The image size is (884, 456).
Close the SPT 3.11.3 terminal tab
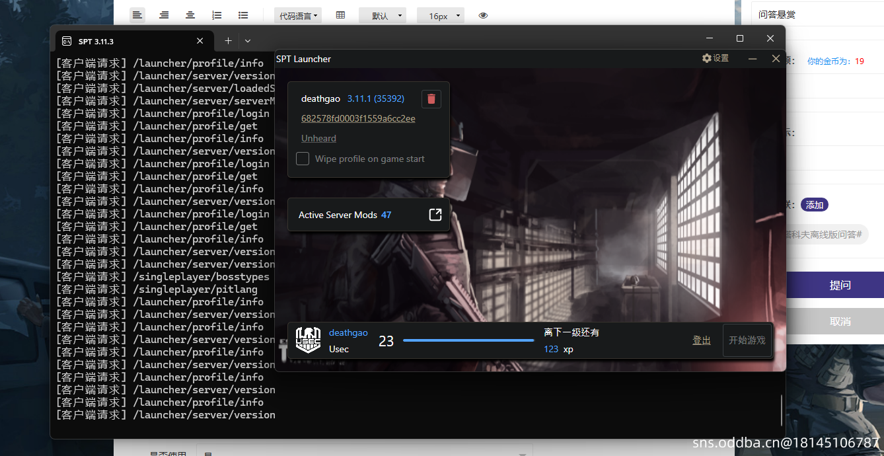[200, 41]
